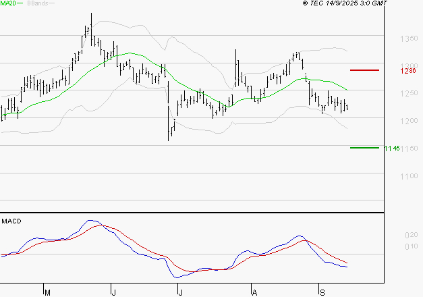
Task: Click the 1350 price axis label
Action: tap(409, 38)
